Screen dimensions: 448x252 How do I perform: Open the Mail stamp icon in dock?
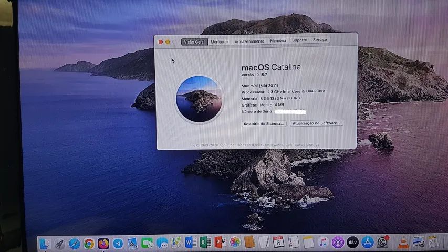(x=132, y=244)
